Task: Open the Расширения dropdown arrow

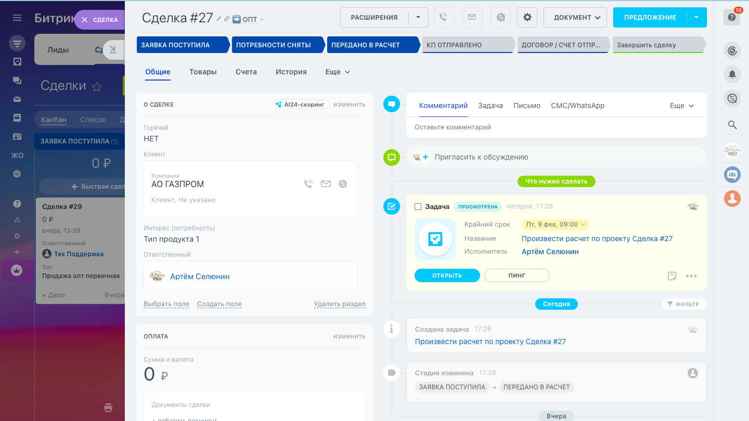Action: tap(418, 17)
